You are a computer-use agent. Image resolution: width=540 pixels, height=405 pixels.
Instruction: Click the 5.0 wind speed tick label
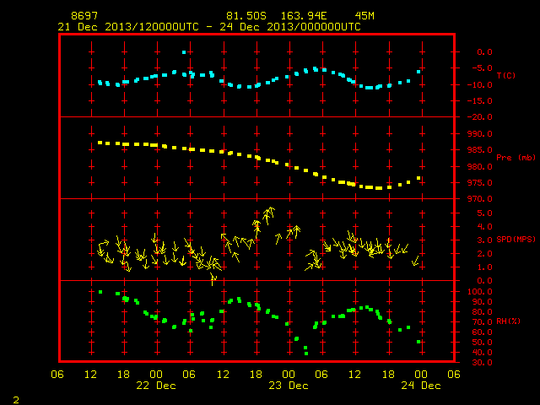pyautogui.click(x=484, y=213)
